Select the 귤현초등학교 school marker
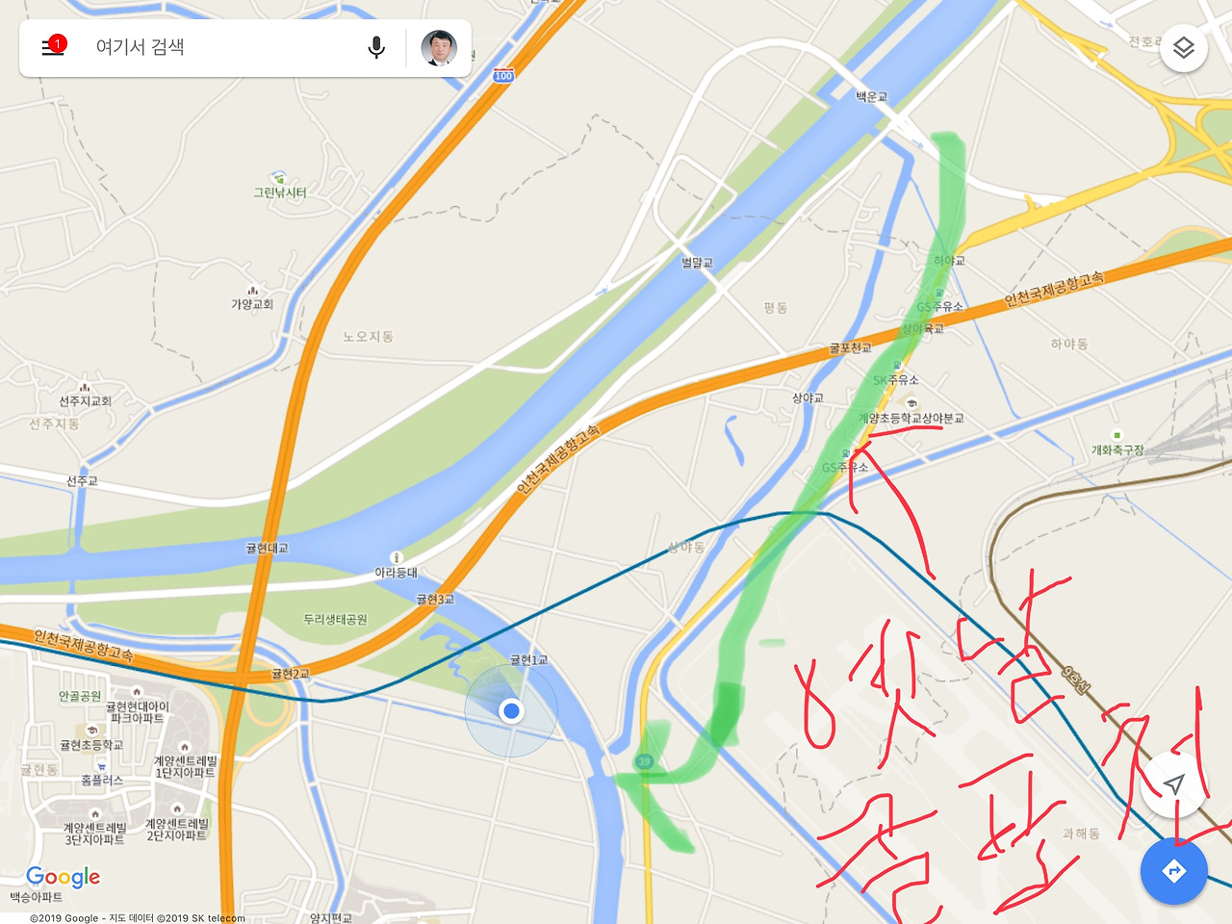The height and width of the screenshot is (924, 1232). coord(91,731)
